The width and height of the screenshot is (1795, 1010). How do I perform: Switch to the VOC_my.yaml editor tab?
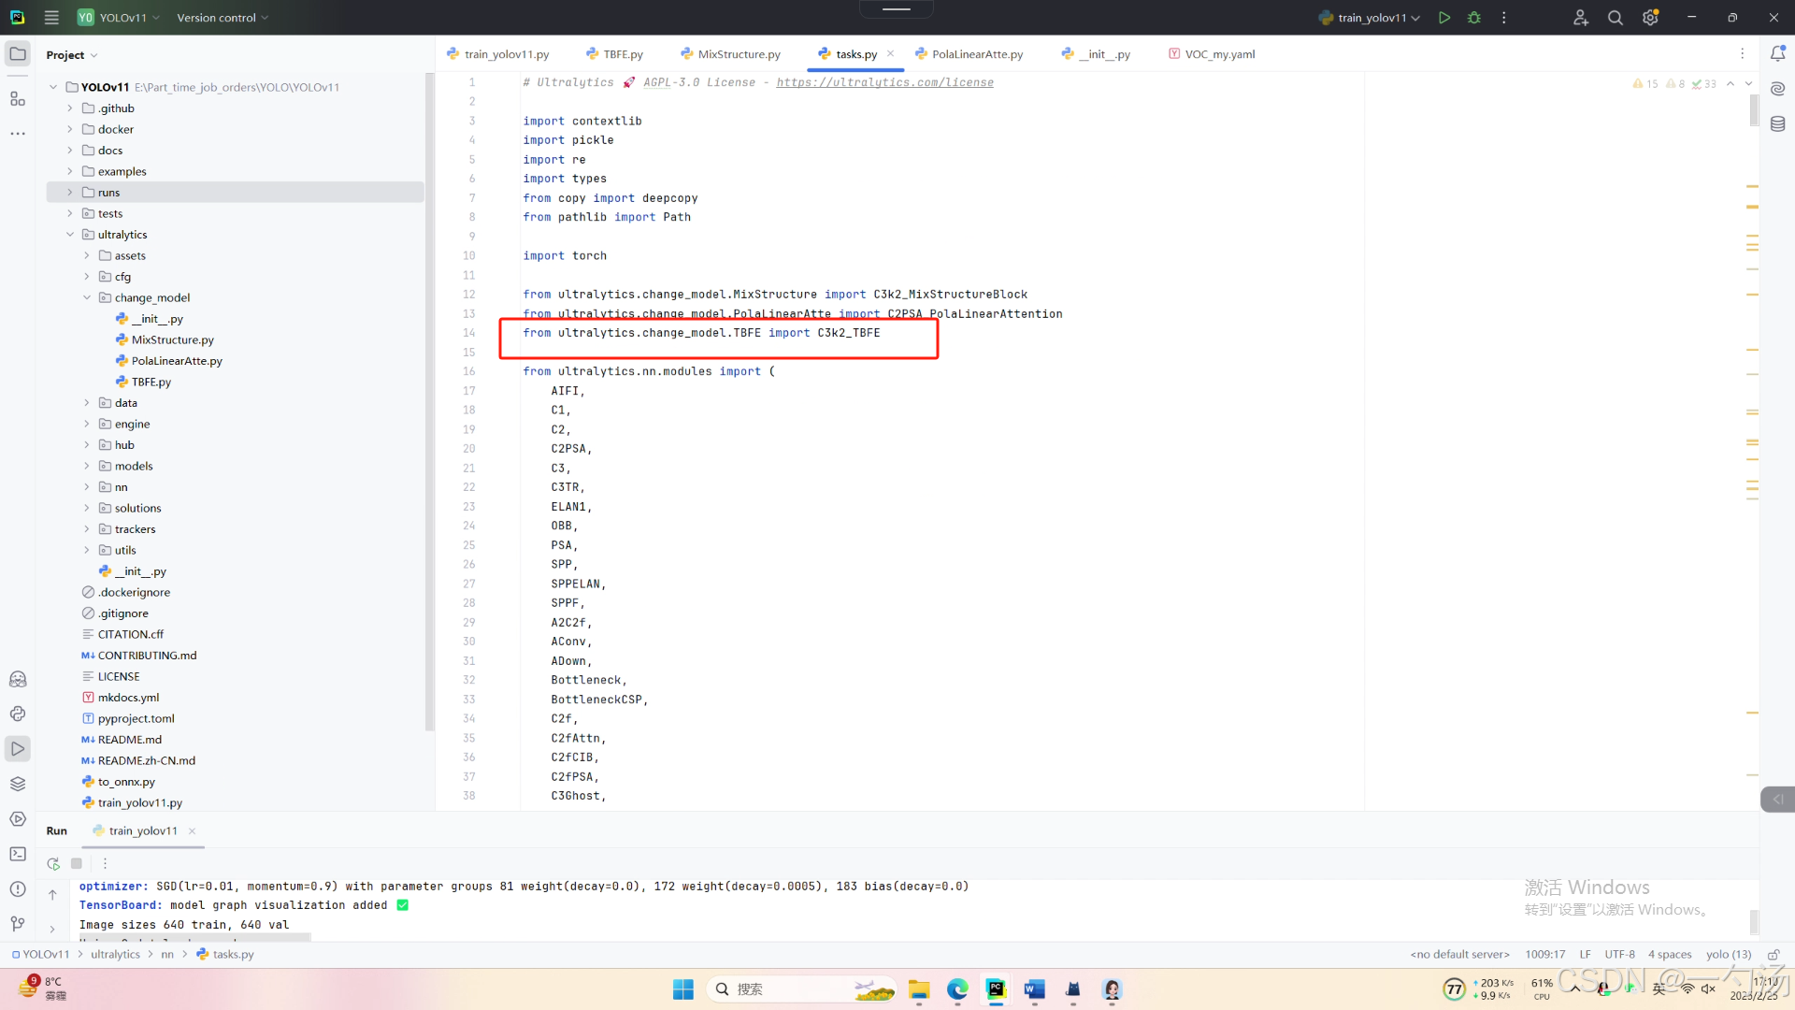tap(1219, 54)
